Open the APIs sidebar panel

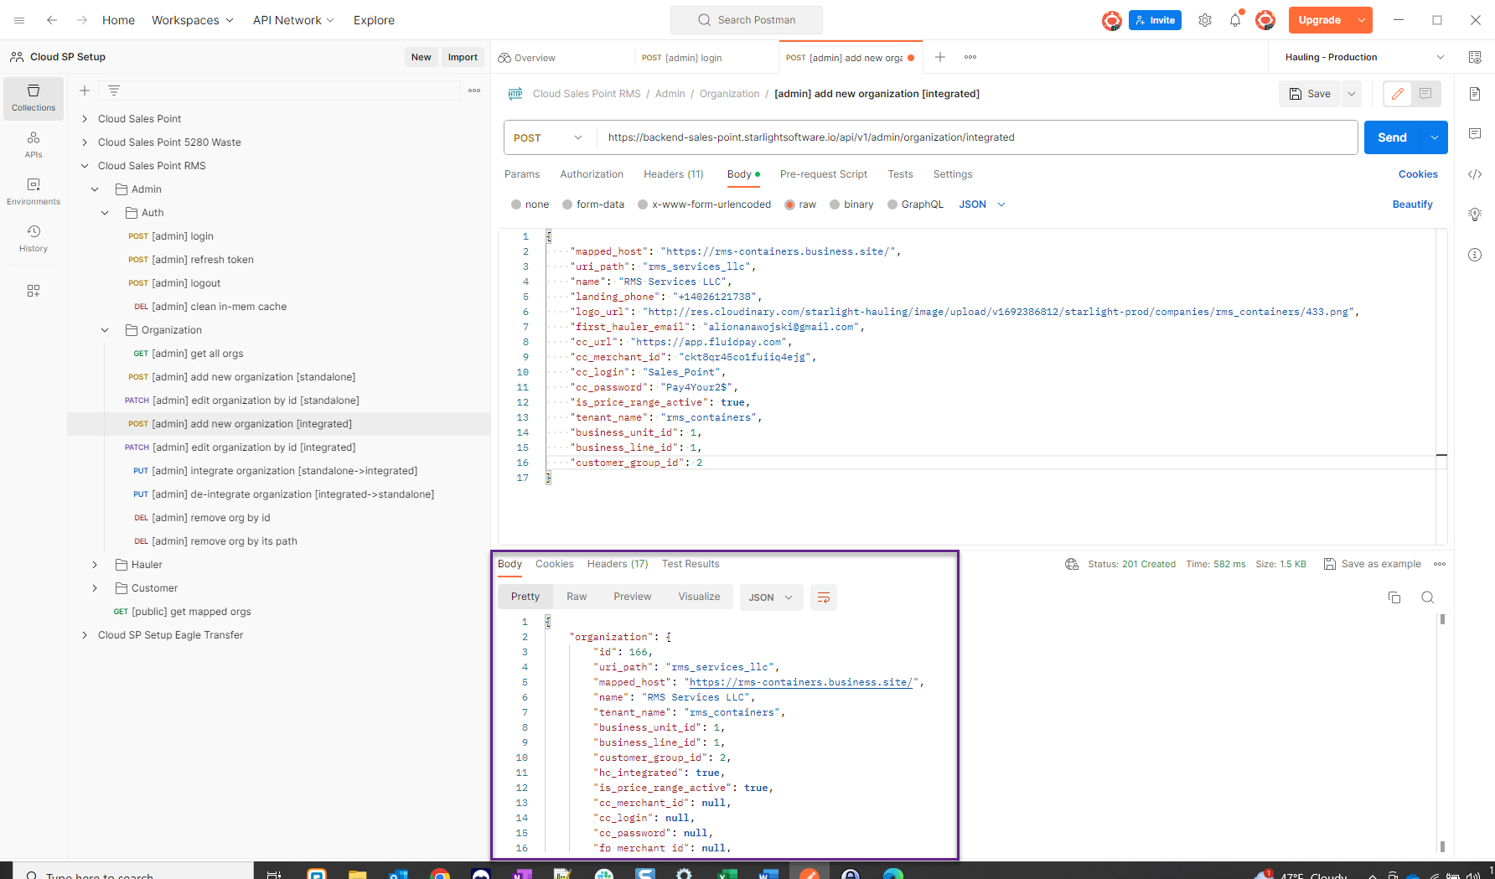[x=34, y=144]
